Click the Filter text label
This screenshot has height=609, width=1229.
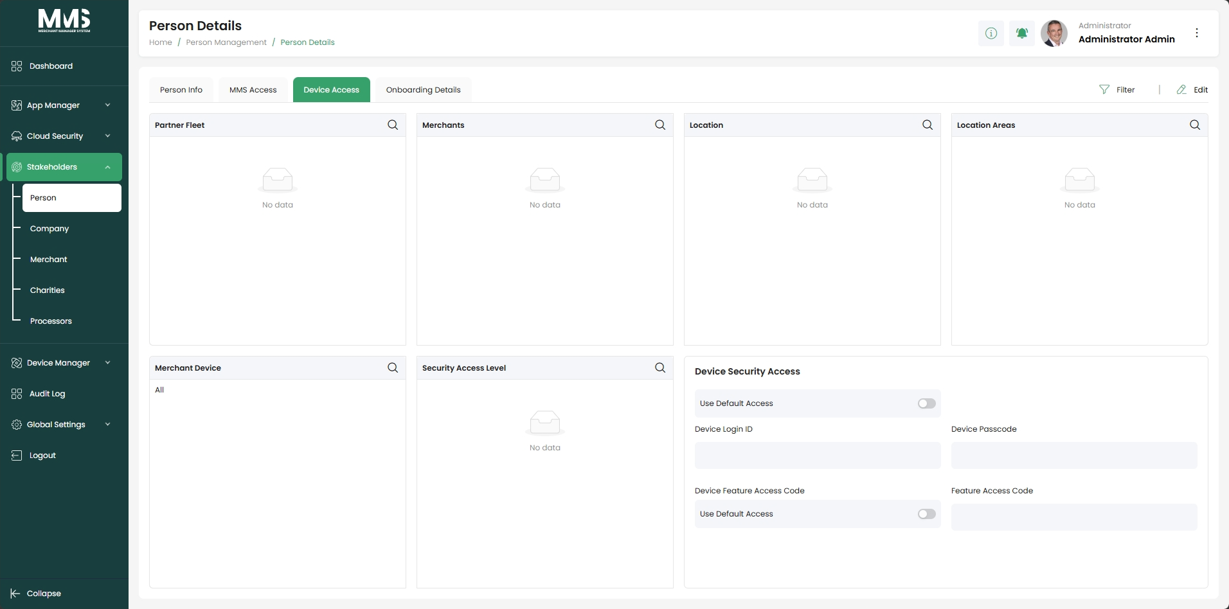click(x=1126, y=90)
